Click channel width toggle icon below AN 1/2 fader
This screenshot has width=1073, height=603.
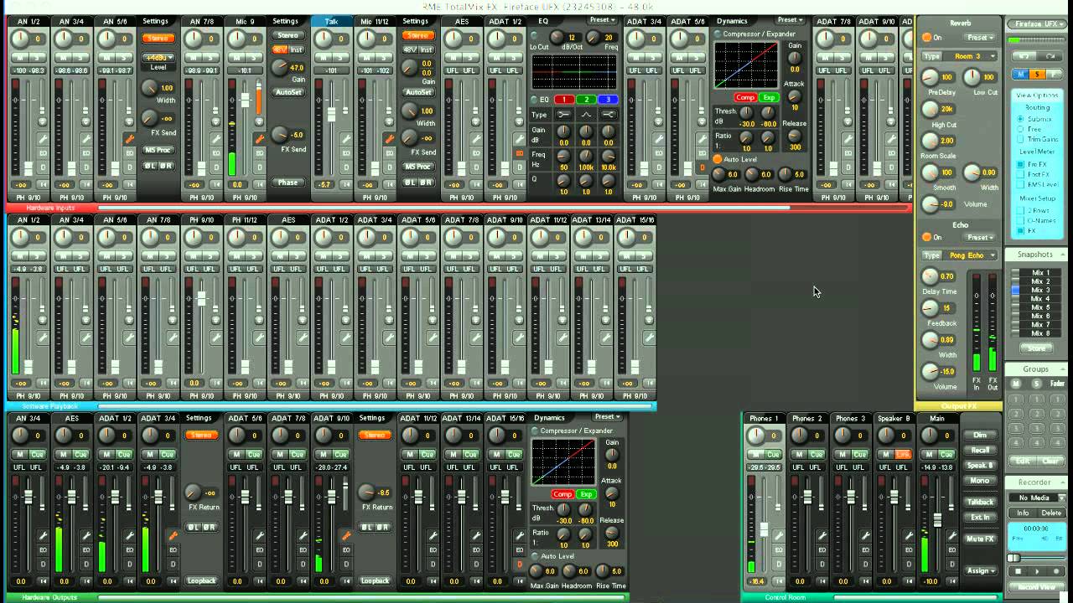42,184
